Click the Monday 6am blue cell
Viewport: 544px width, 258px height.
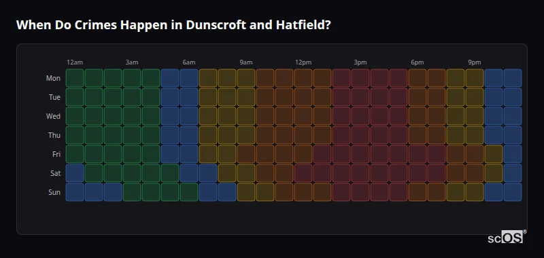click(189, 78)
